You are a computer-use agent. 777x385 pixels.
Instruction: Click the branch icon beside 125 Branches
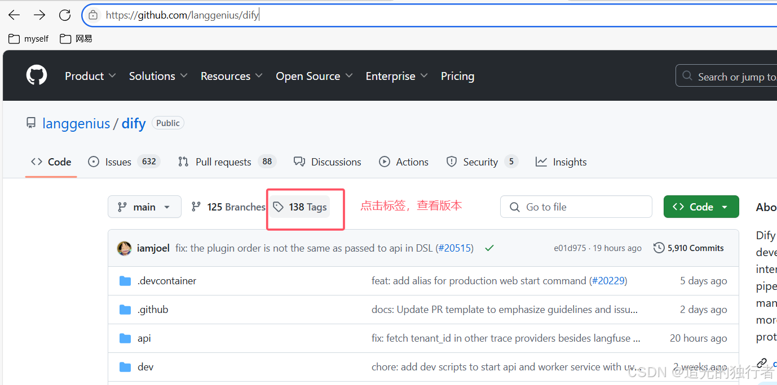pos(196,207)
